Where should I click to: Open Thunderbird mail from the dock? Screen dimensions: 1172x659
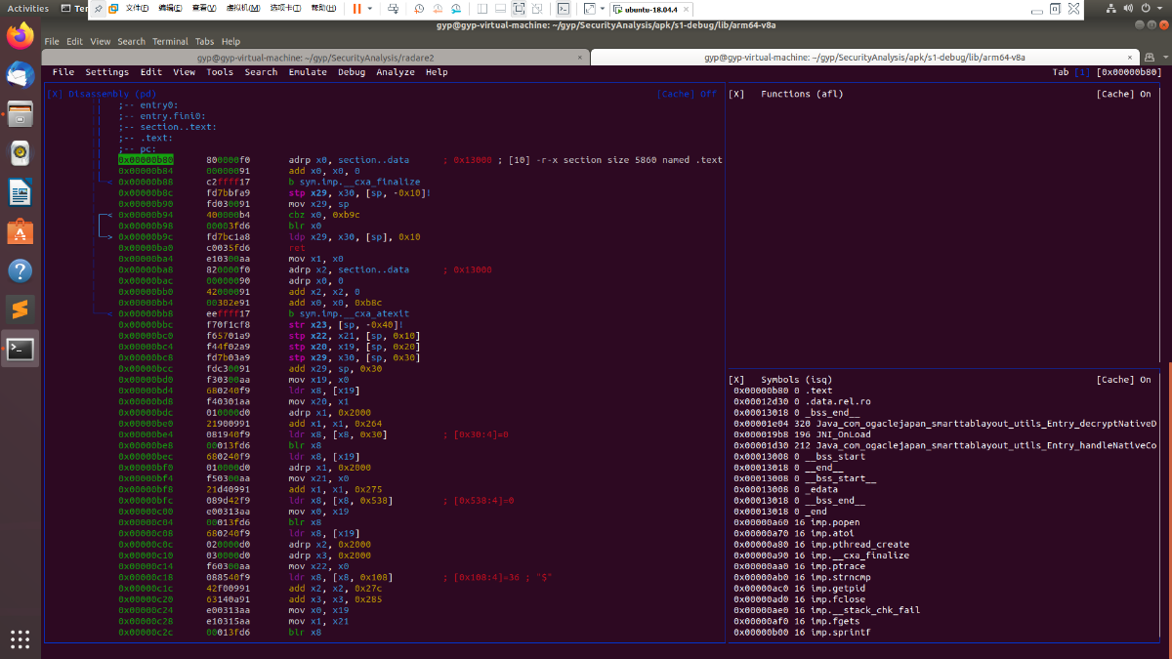tap(21, 75)
